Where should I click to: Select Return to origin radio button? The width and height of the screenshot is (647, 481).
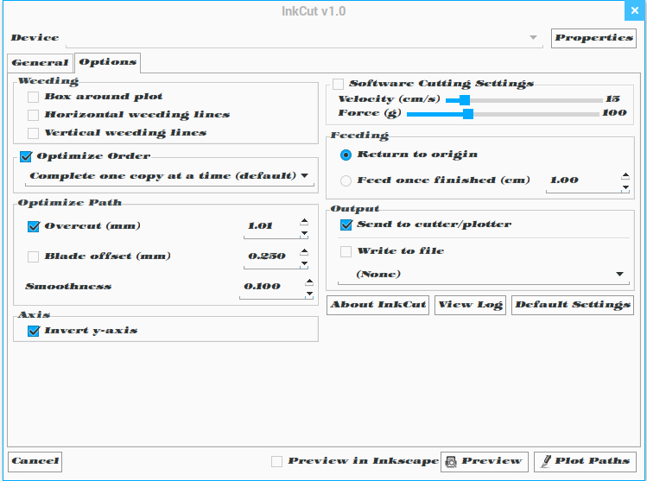pos(346,155)
